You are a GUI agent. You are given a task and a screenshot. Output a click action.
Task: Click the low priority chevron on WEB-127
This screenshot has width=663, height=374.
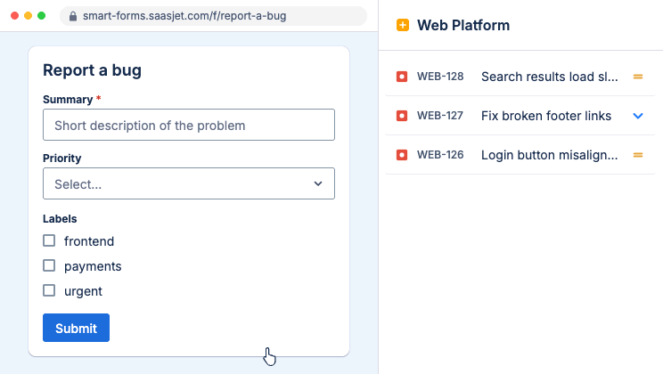point(638,116)
